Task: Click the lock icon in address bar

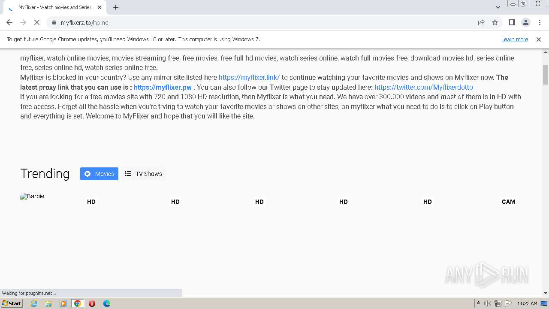Action: (x=54, y=22)
